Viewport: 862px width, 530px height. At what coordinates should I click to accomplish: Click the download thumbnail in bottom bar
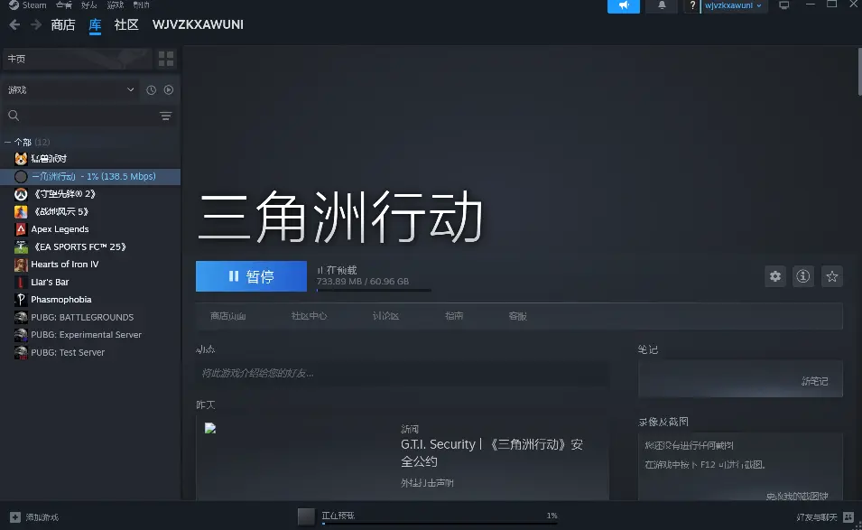tap(306, 516)
